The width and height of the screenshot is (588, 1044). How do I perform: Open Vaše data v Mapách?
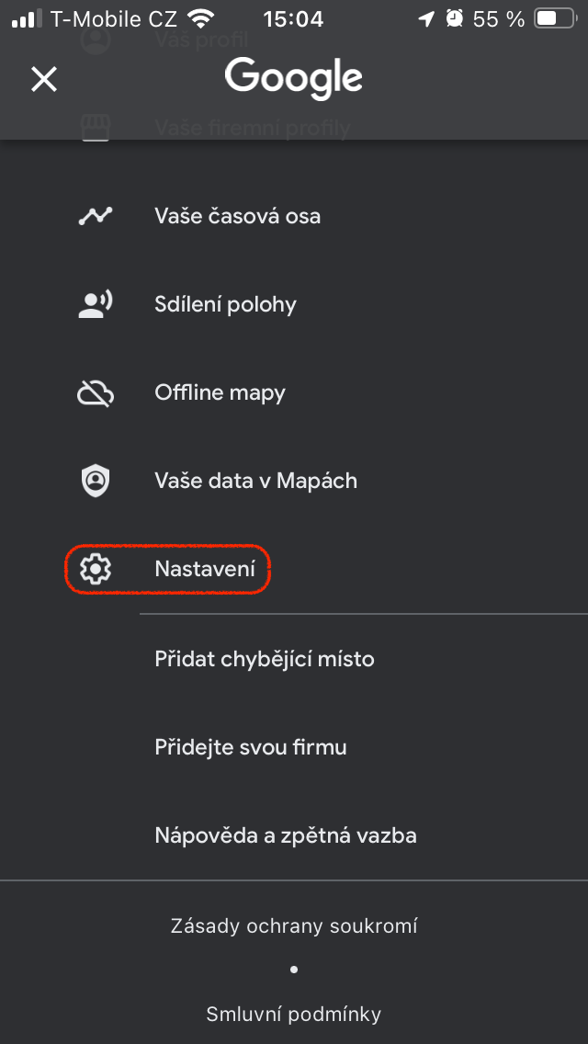point(255,481)
